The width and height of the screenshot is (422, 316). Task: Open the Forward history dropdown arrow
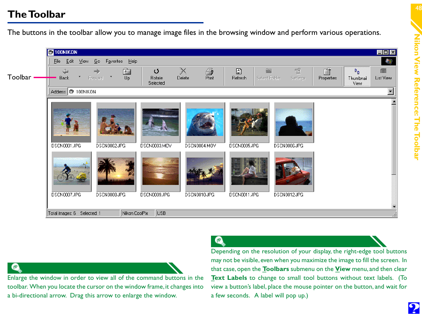click(111, 77)
